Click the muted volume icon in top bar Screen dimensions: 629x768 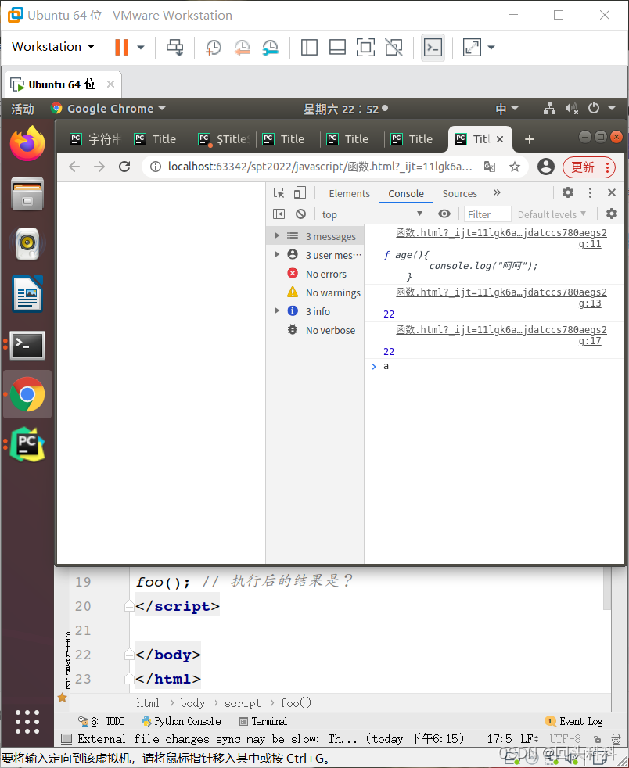pyautogui.click(x=571, y=108)
